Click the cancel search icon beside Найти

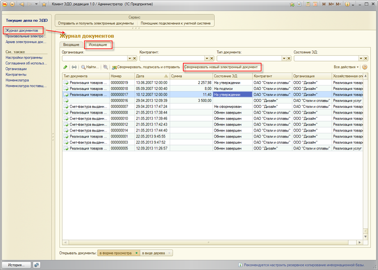(105, 67)
